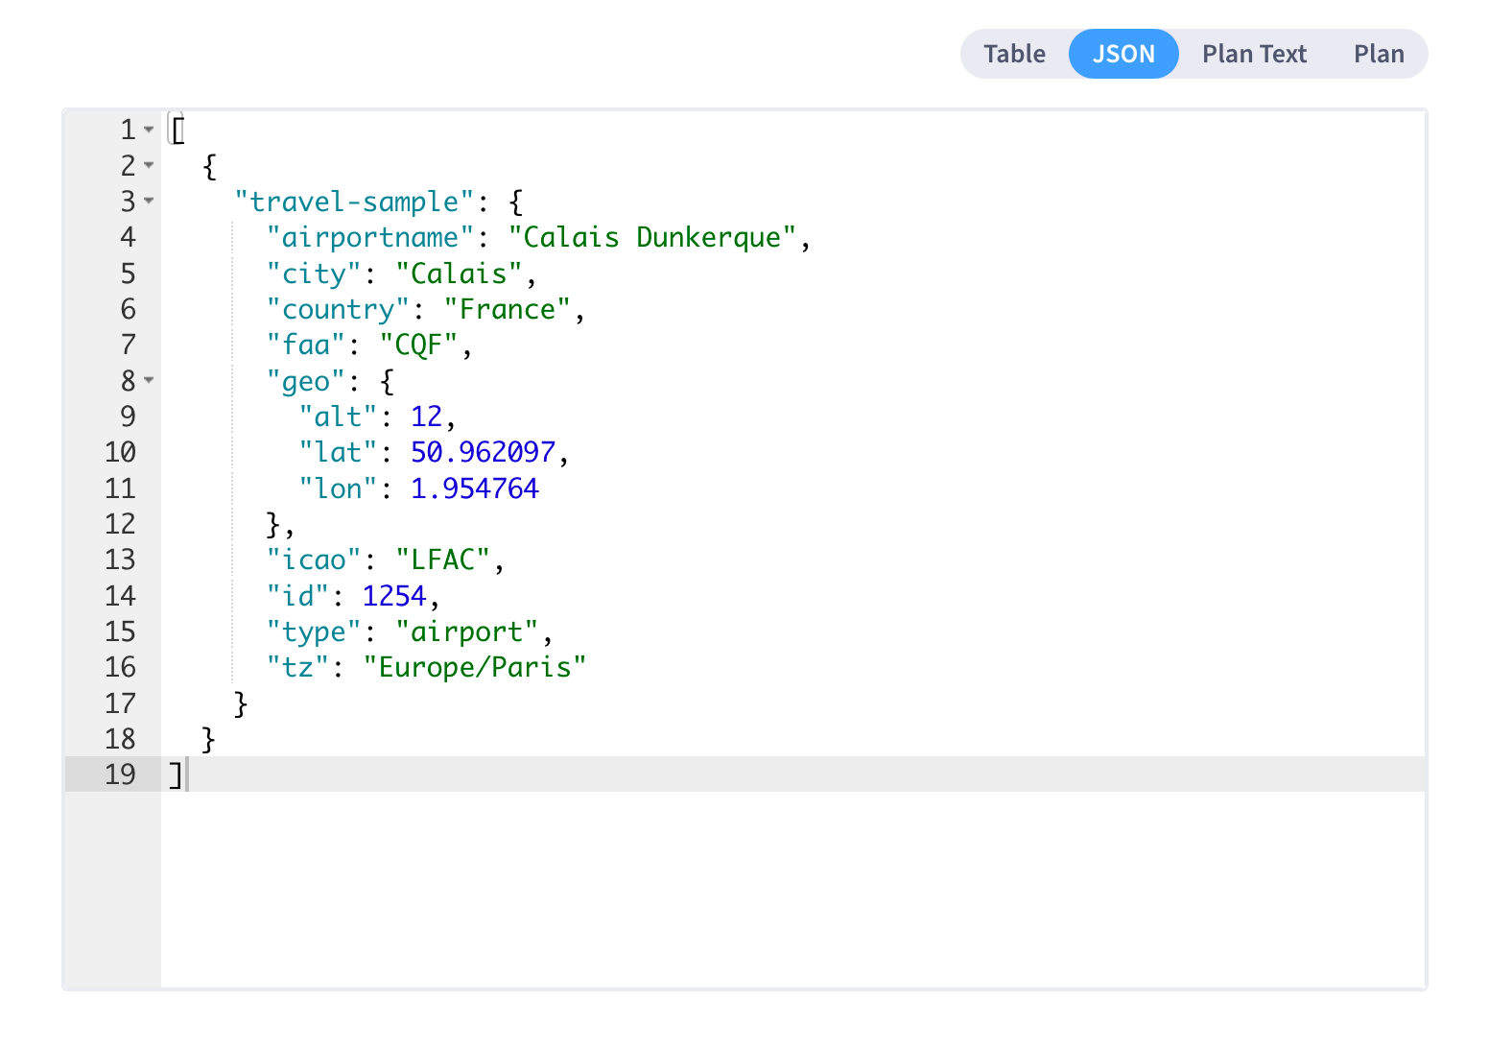Image resolution: width=1489 pixels, height=1048 pixels.
Task: Select the id value 1254
Action: (393, 595)
